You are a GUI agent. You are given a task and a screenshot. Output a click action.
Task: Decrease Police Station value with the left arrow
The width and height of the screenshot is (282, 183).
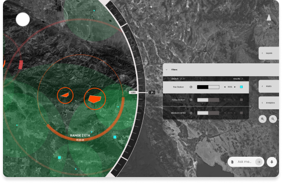coord(225,100)
